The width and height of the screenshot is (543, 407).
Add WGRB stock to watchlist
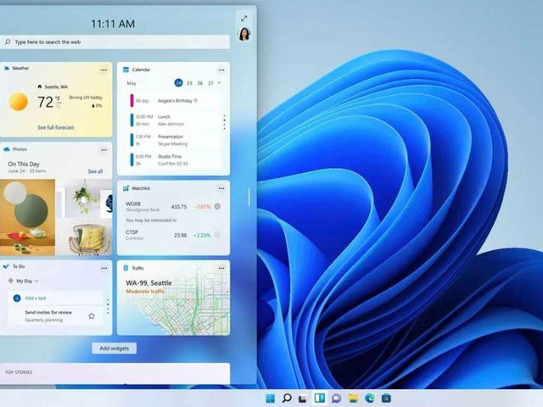point(217,206)
